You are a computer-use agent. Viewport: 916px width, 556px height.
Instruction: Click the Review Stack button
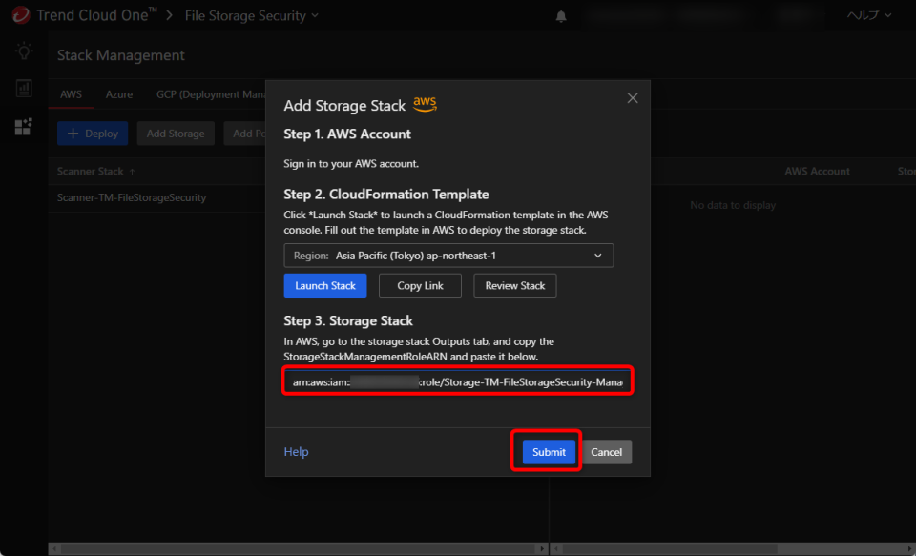coord(514,285)
